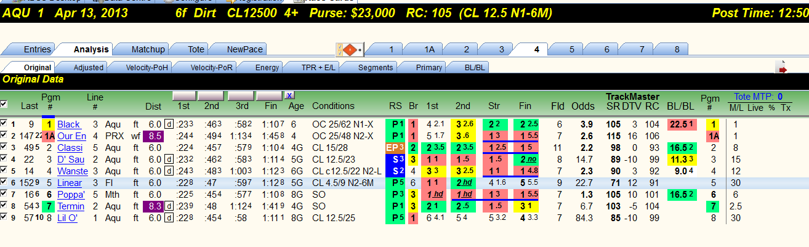Screen dimensions: 809x247
Task: Open the Lil O' horse link
Action: [x=68, y=218]
